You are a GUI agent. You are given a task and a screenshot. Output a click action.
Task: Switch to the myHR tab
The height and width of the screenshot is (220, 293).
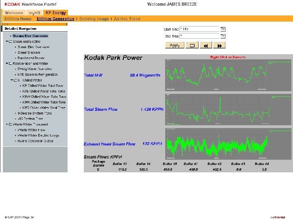pyautogui.click(x=34, y=13)
